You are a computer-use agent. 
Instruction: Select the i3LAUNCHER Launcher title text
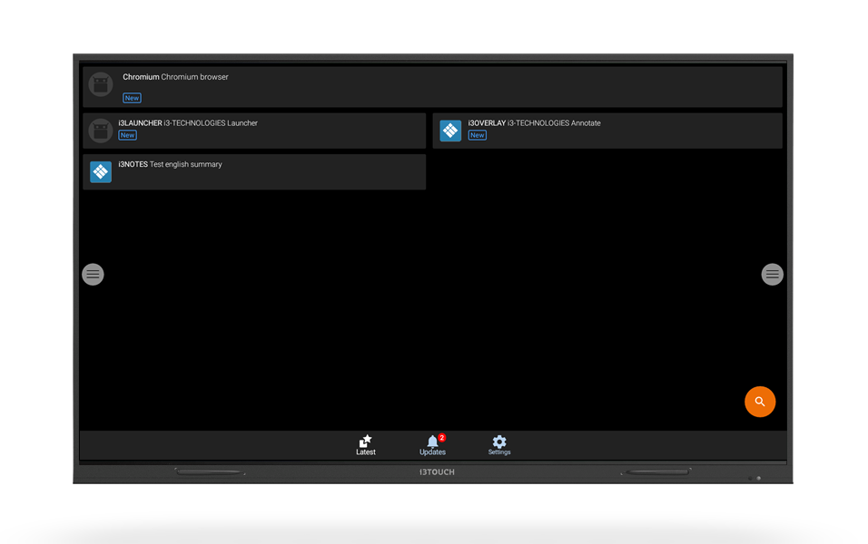tap(188, 123)
